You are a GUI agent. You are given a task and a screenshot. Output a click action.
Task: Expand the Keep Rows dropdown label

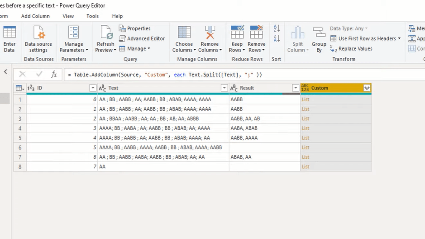(237, 47)
